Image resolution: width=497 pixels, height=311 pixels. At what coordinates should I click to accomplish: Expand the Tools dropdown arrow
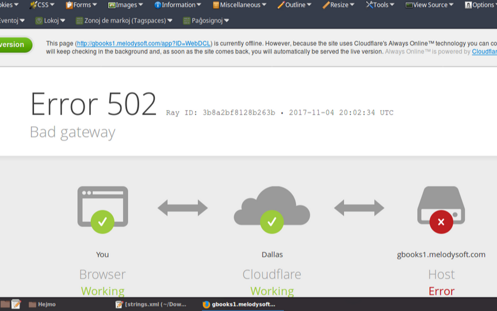pyautogui.click(x=392, y=5)
